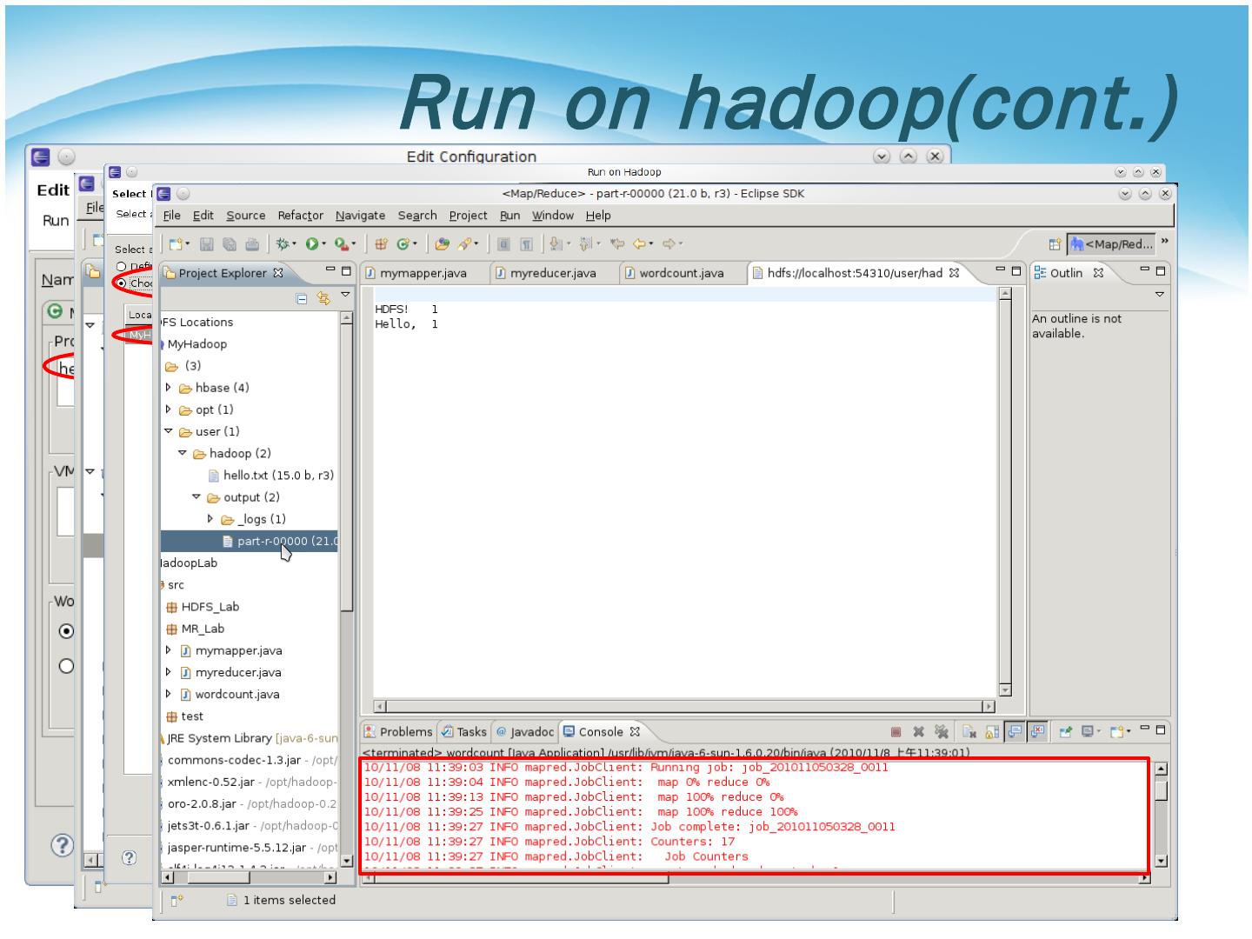Switch to the Map/Reduce perspective button
Image resolution: width=1252 pixels, height=939 pixels.
1113,244
